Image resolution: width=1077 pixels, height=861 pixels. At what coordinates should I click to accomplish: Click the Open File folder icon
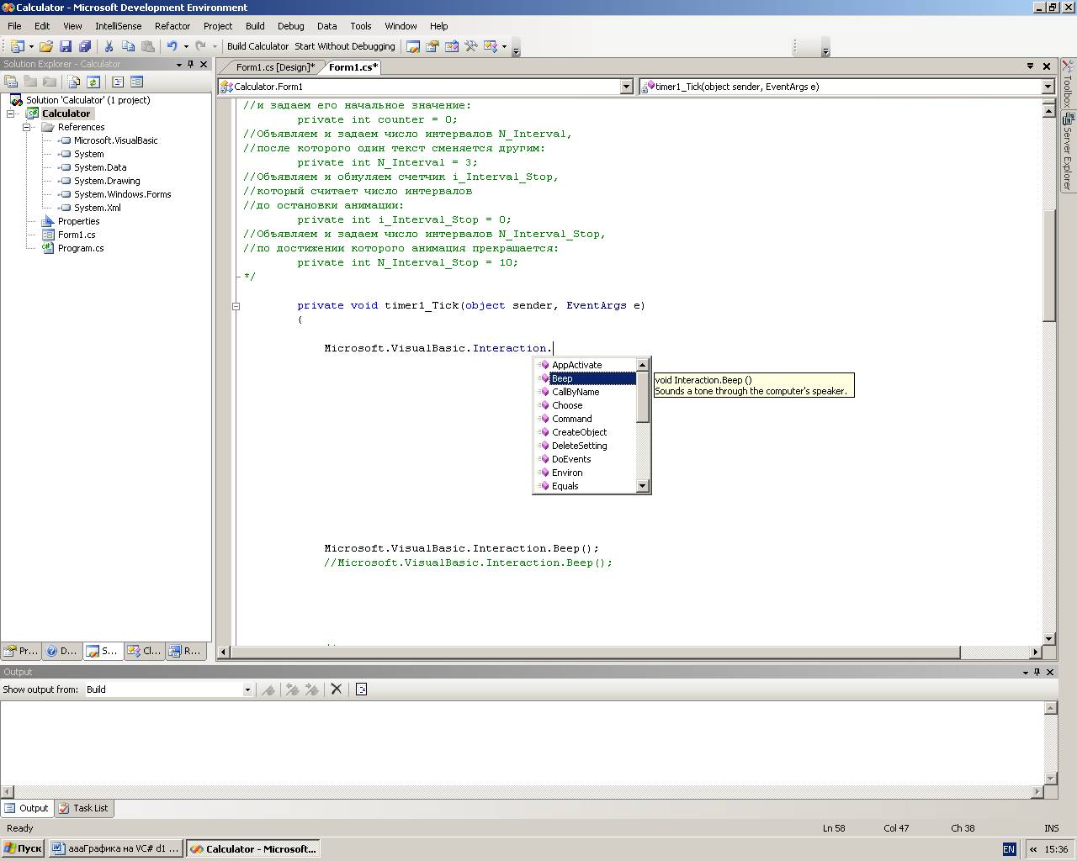[46, 46]
